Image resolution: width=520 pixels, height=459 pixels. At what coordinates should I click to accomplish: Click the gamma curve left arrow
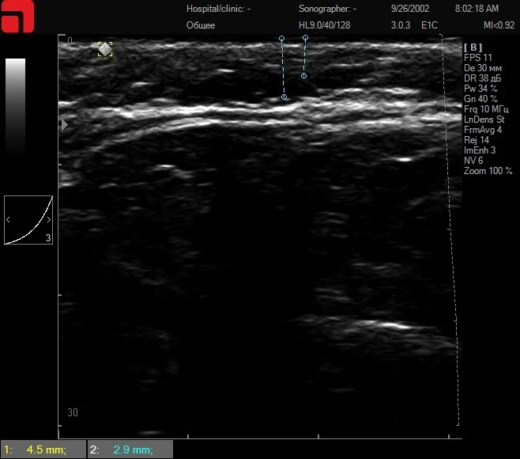(x=9, y=219)
